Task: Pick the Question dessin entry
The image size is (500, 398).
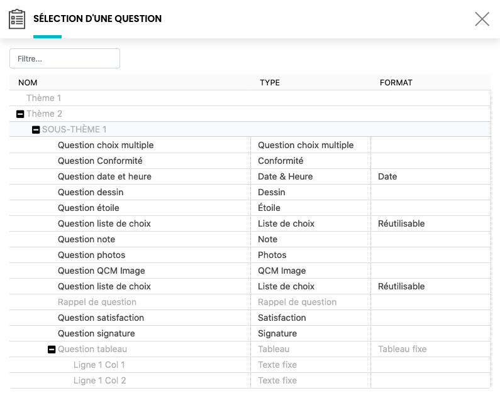Action: (91, 192)
